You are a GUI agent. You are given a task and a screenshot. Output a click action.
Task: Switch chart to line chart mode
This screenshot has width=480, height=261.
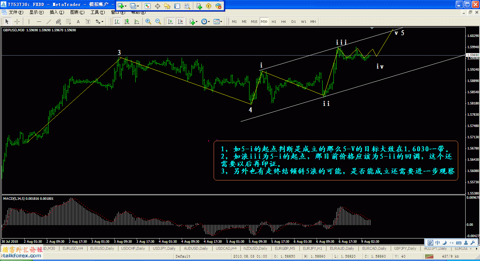point(137,21)
